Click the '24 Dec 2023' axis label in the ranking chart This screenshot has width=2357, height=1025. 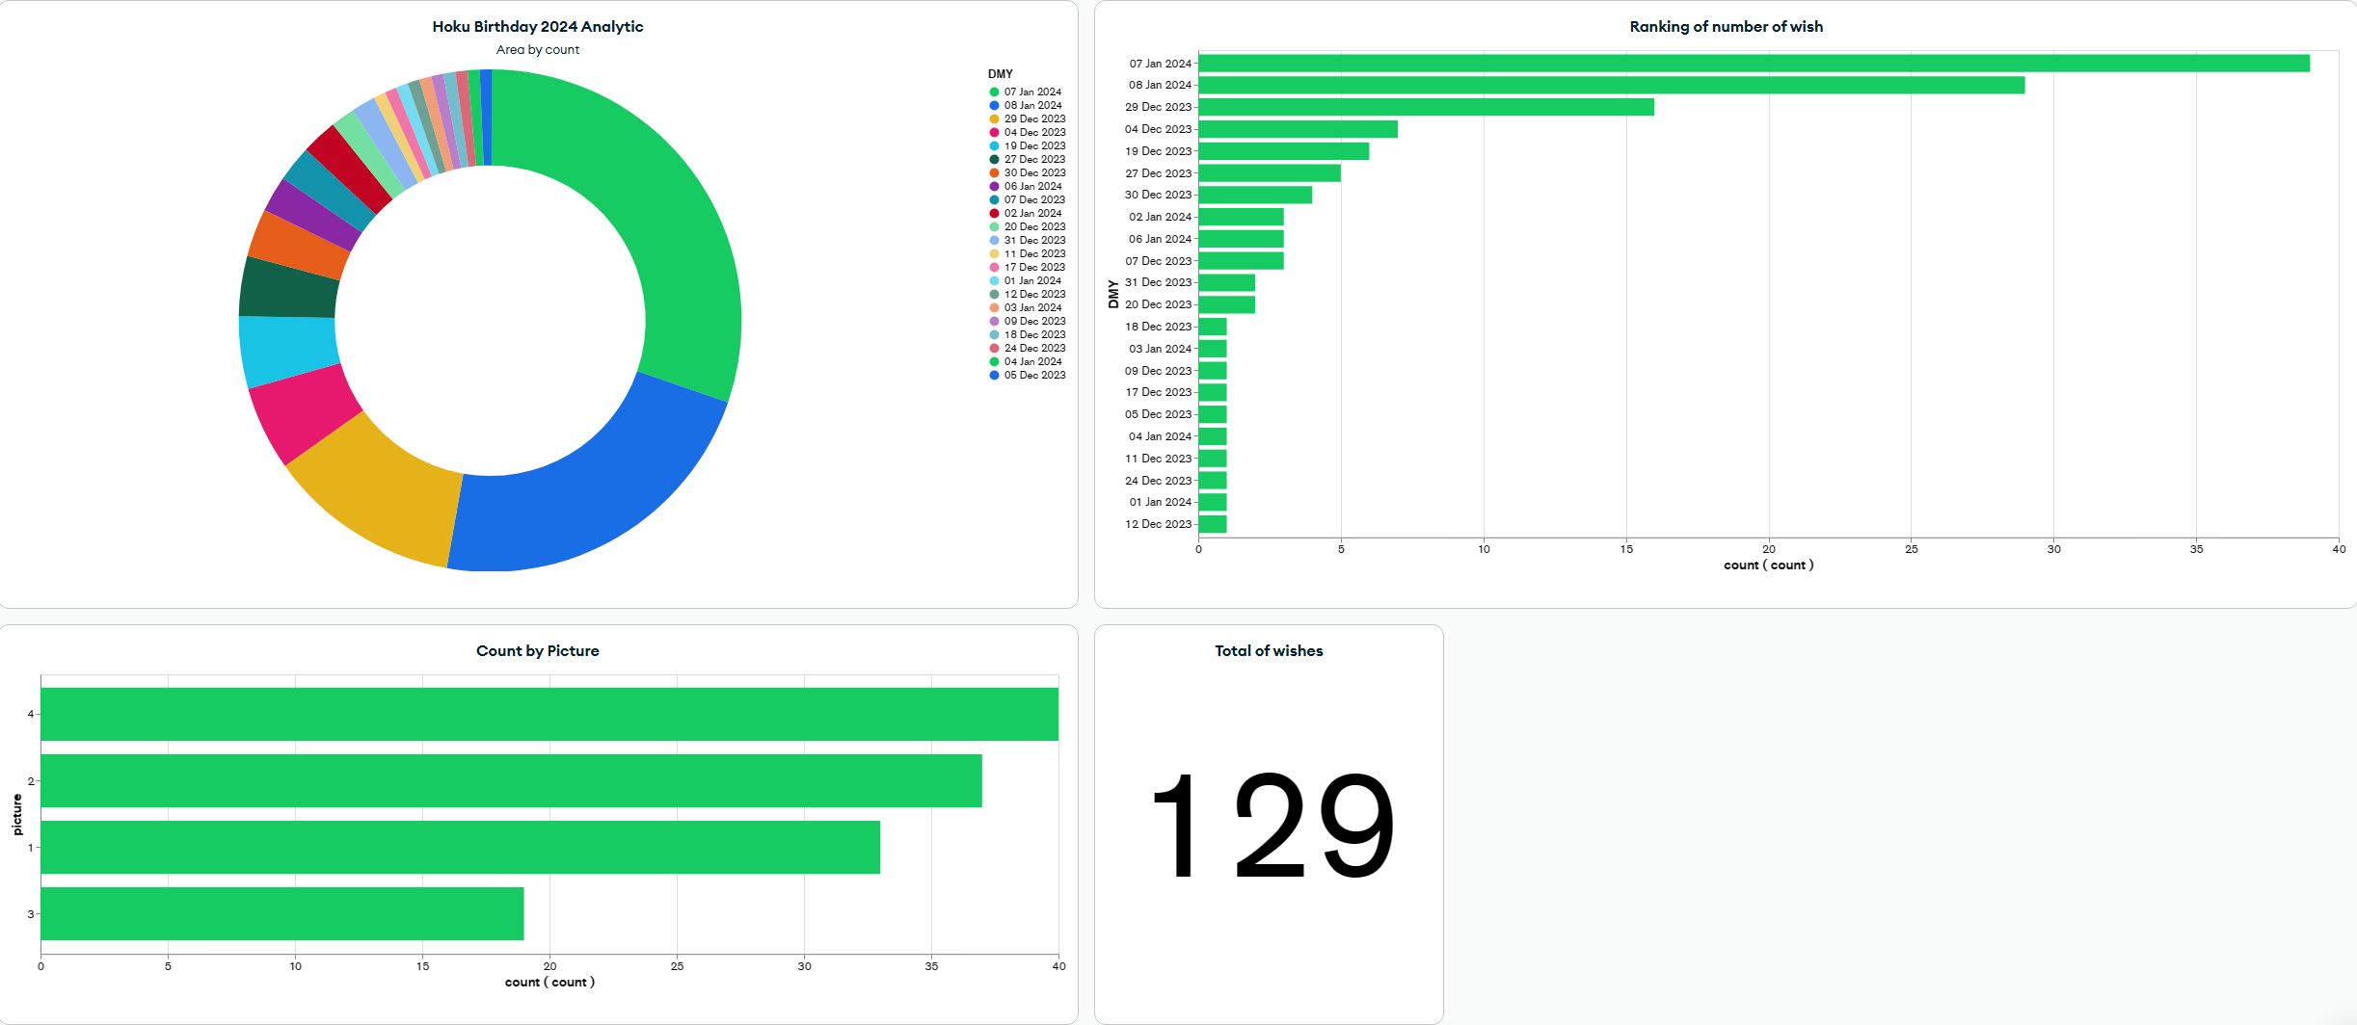tap(1159, 481)
